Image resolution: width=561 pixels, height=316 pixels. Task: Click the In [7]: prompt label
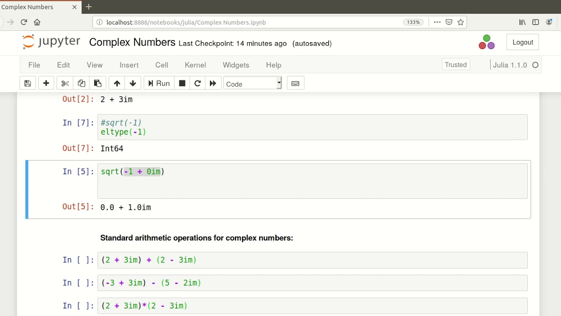78,122
